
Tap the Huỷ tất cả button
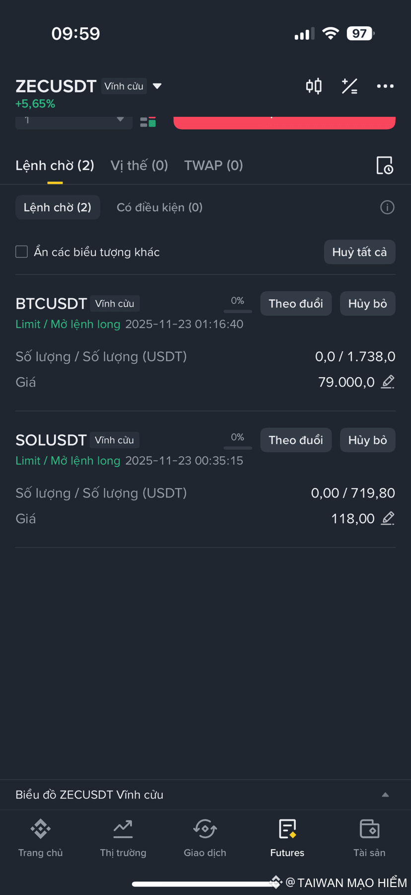click(359, 252)
